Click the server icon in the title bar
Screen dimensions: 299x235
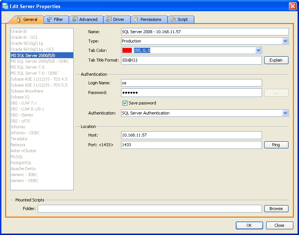point(5,6)
